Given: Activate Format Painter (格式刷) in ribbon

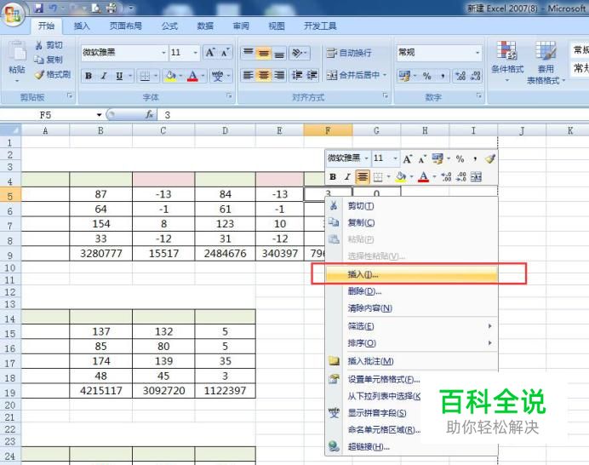Looking at the screenshot, I should pyautogui.click(x=53, y=75).
